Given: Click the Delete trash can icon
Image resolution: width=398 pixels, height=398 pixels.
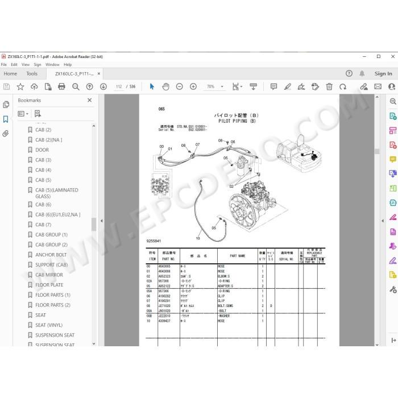Looking at the screenshot, I should click(x=329, y=87).
